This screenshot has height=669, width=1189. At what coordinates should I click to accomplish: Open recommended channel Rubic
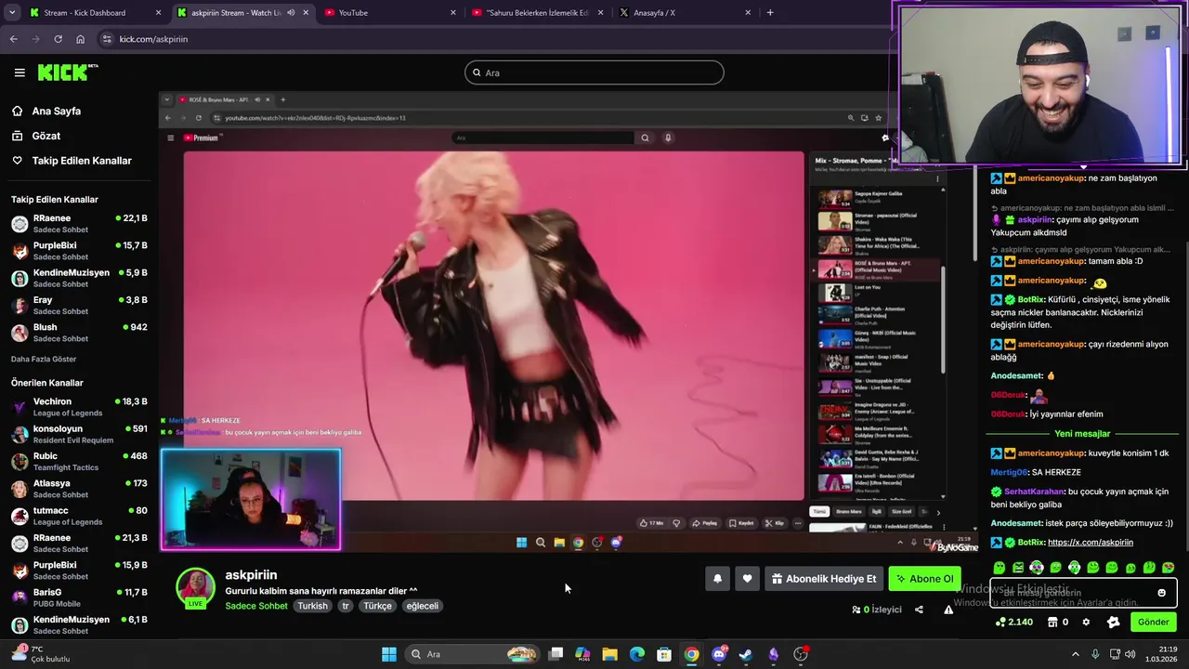point(79,461)
